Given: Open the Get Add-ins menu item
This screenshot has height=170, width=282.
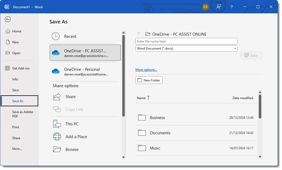Looking at the screenshot, I should [21, 68].
